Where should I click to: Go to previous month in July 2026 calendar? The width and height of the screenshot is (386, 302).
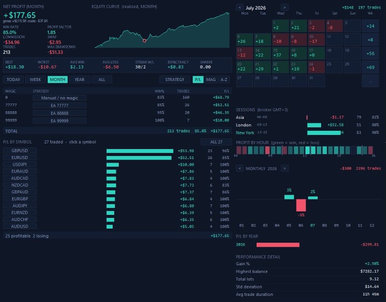pyautogui.click(x=240, y=8)
